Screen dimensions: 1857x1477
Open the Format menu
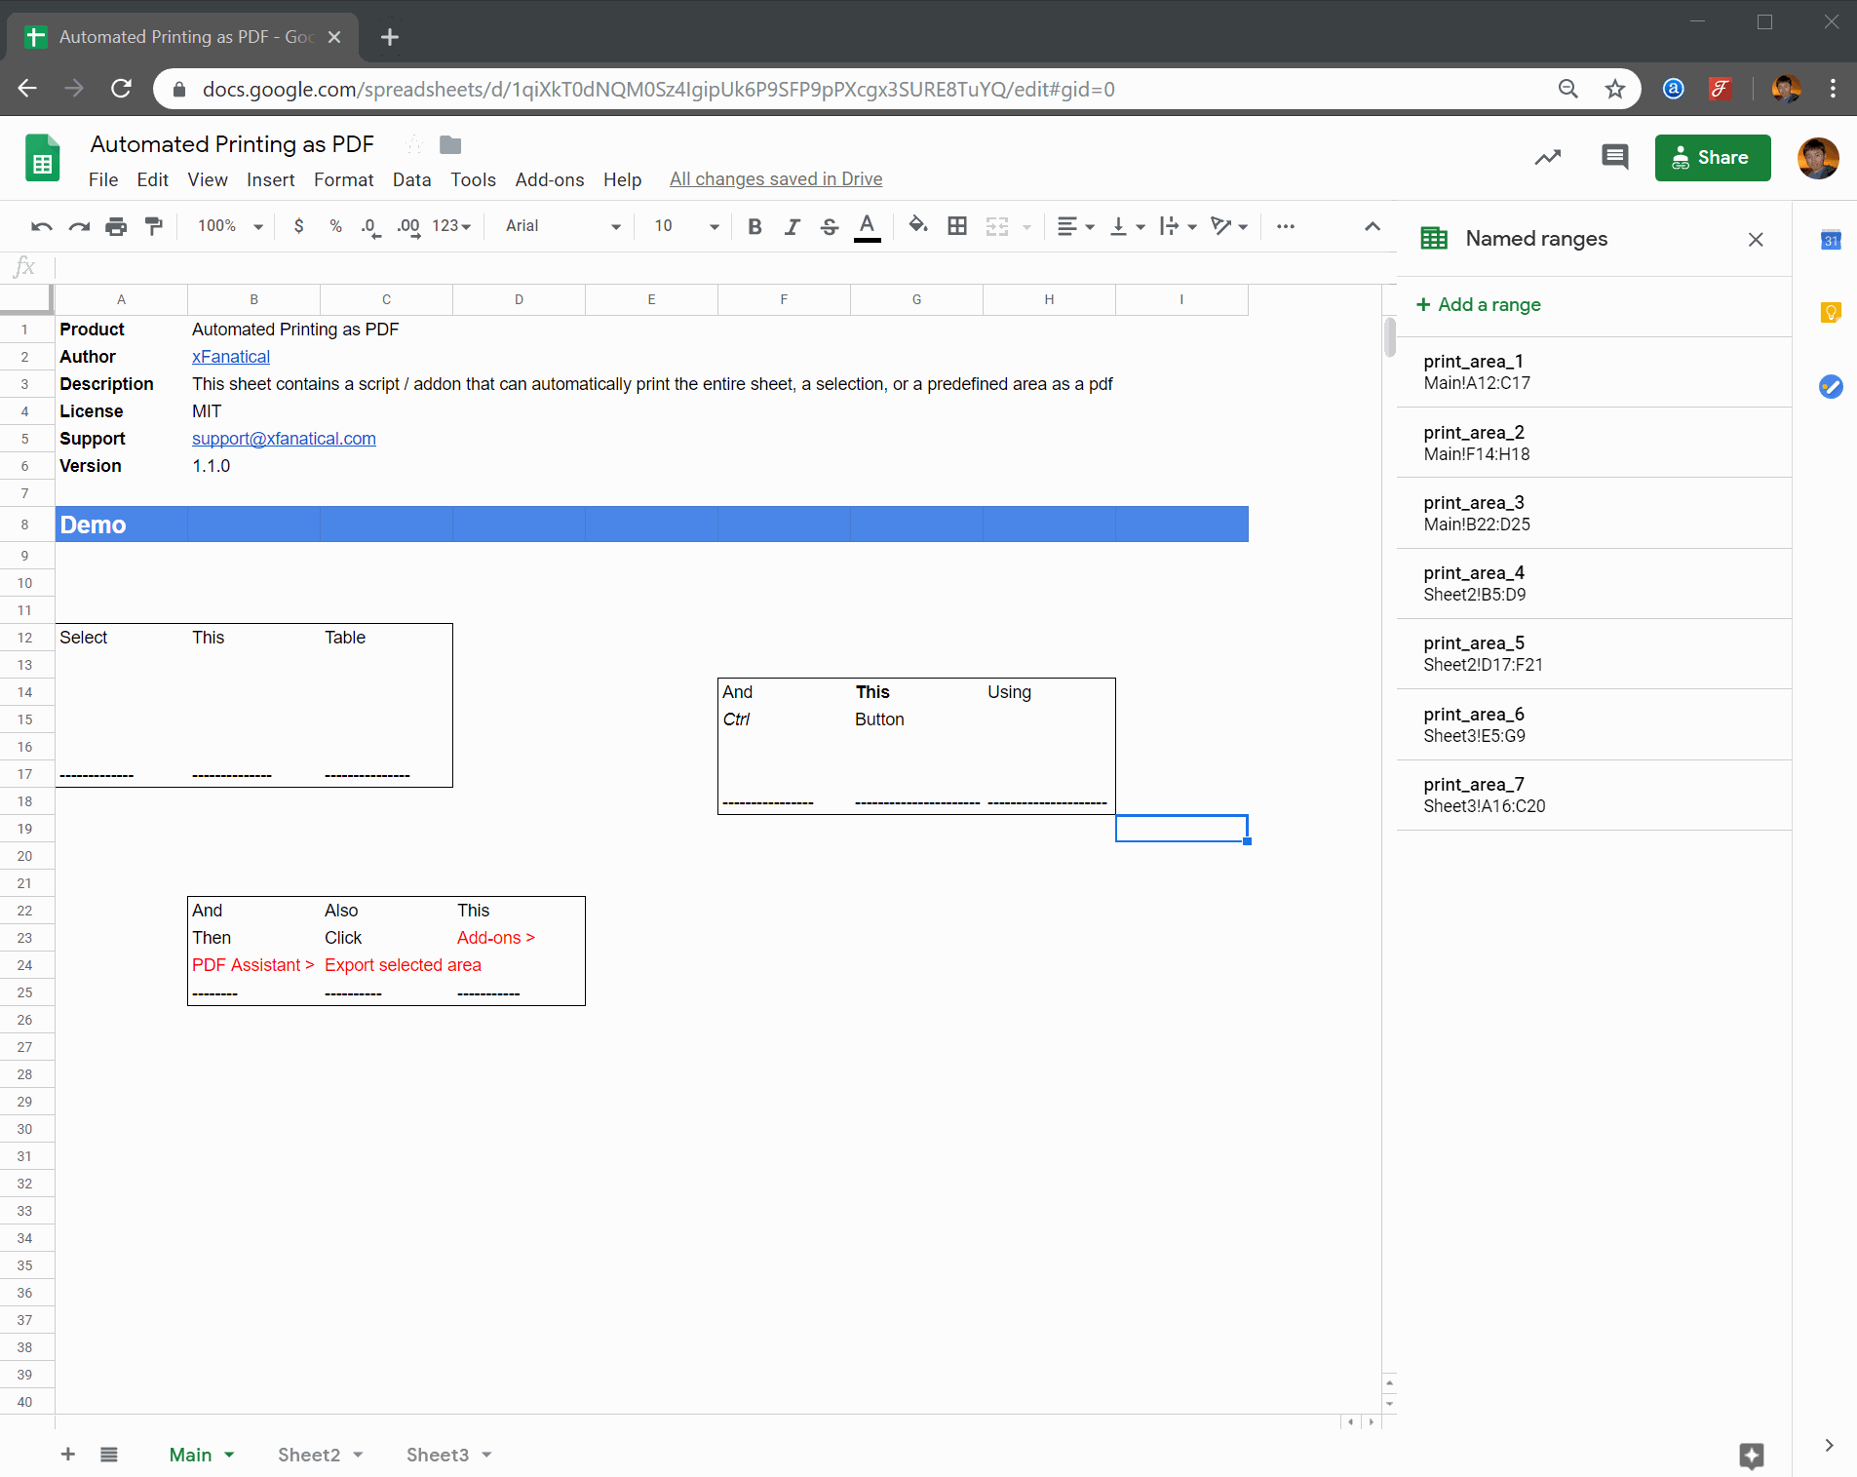click(x=343, y=179)
